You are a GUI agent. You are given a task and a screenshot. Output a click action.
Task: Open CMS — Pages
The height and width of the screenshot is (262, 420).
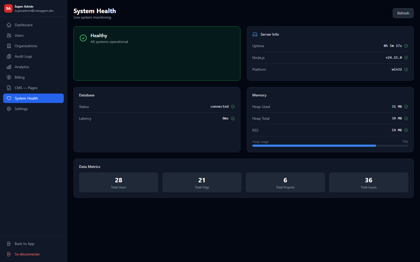[x=33, y=88]
